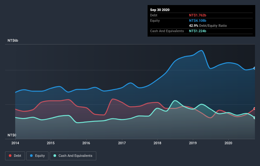Toggle the Equity series legend button
Screen dimensions: 260x166
[x=37, y=156]
